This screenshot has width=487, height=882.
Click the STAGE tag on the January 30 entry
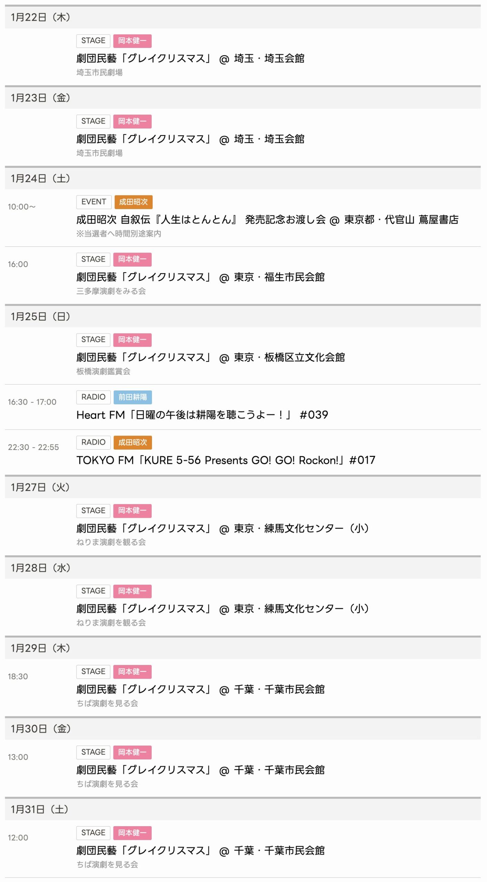pyautogui.click(x=93, y=752)
